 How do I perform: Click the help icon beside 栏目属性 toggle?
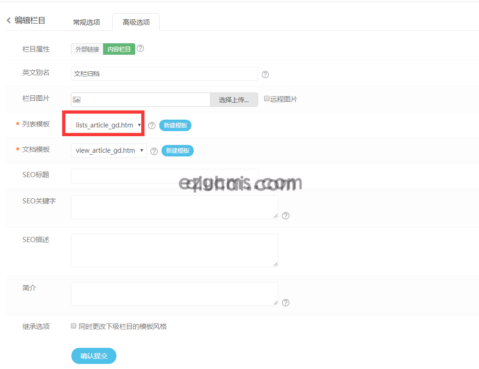[140, 49]
